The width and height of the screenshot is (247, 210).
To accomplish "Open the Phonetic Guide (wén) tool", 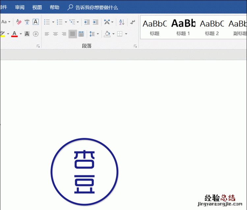I will pyautogui.click(x=27, y=22).
